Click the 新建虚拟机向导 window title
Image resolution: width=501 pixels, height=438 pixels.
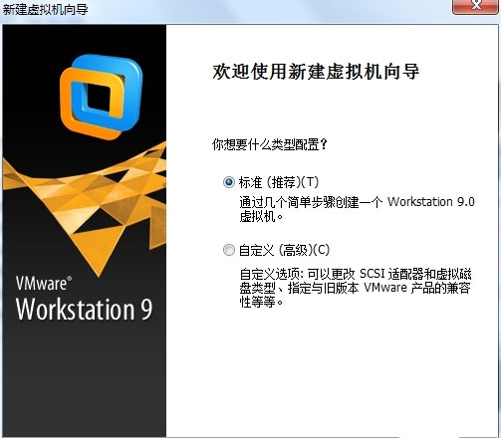pyautogui.click(x=45, y=9)
